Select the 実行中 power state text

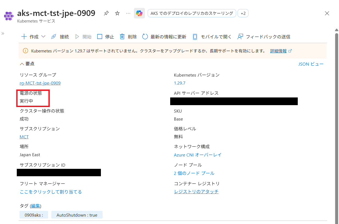26,101
